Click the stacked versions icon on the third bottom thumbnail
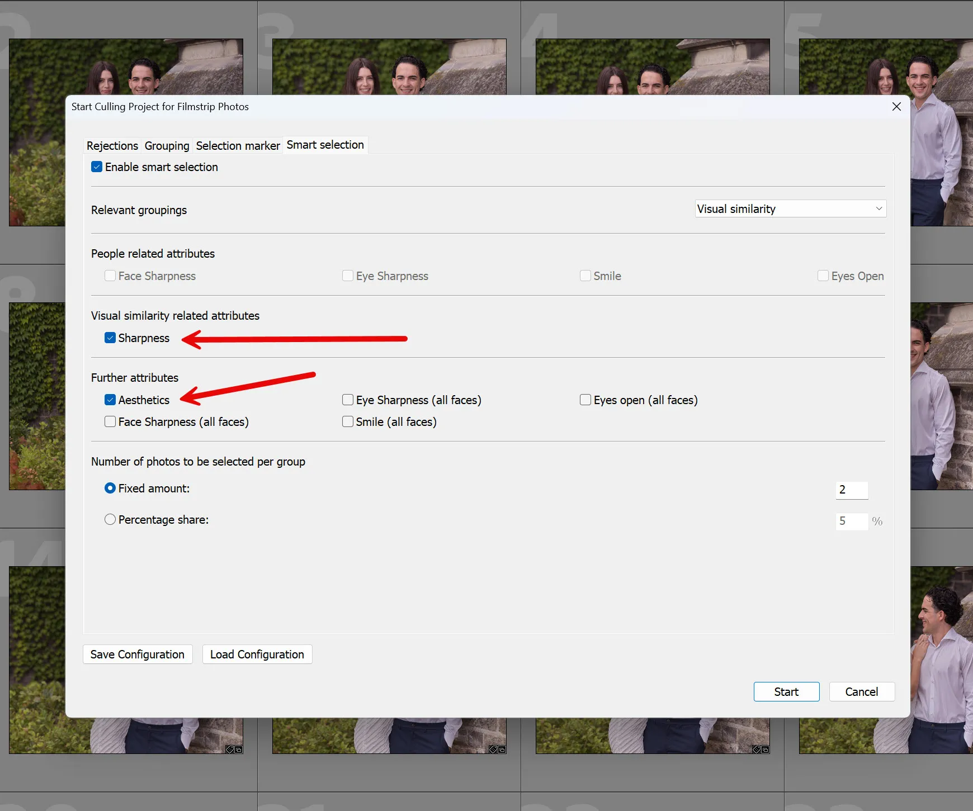 764,750
